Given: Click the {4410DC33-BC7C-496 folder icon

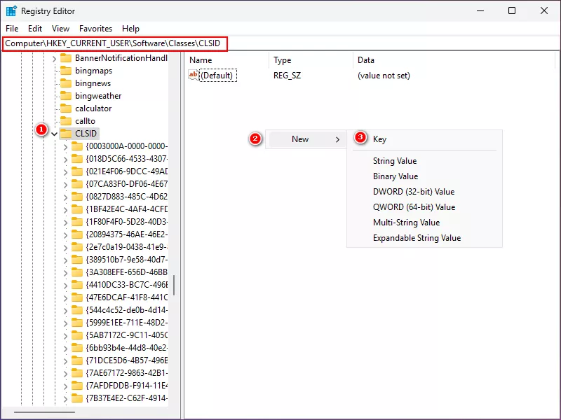Looking at the screenshot, I should pos(77,285).
